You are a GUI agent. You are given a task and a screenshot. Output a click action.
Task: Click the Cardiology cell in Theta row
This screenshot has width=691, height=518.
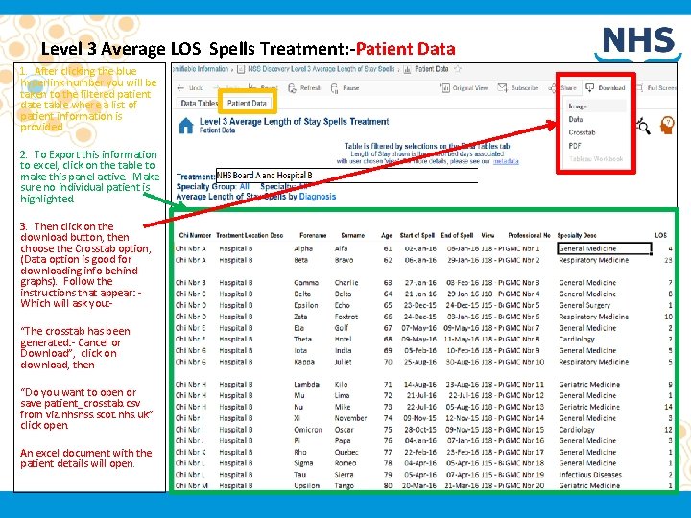(577, 340)
